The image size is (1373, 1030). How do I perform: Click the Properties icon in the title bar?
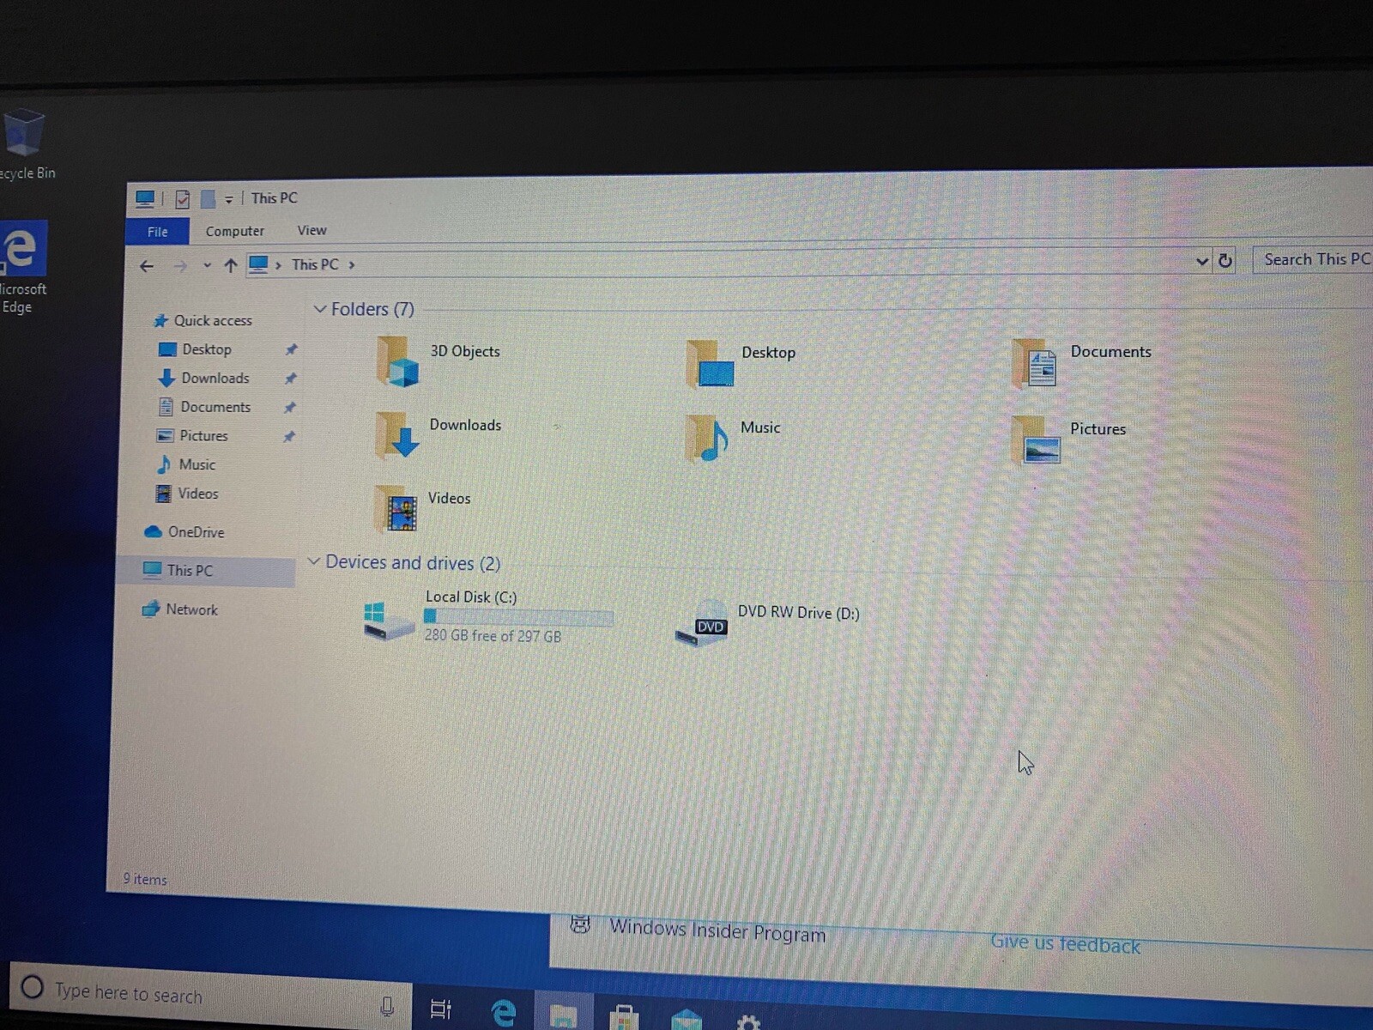pos(182,199)
